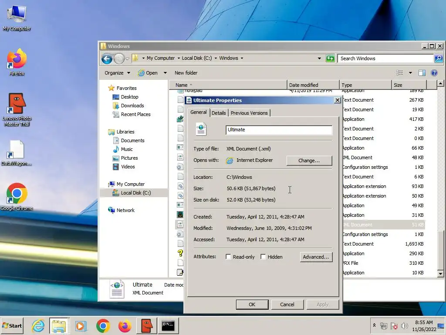Click the volume speaker tray icon
446x335 pixels.
click(404, 325)
